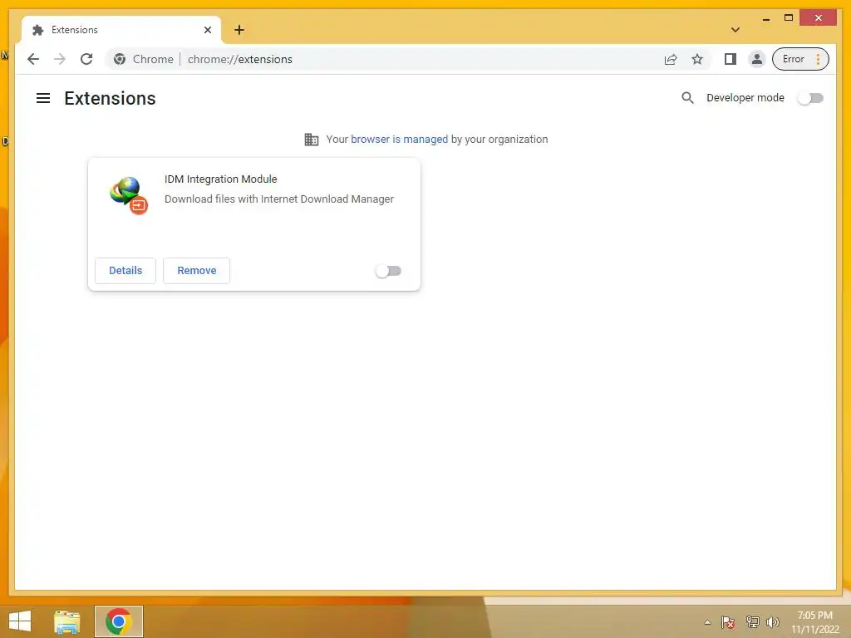
Task: Select the Extensions browser tab
Action: pyautogui.click(x=121, y=30)
